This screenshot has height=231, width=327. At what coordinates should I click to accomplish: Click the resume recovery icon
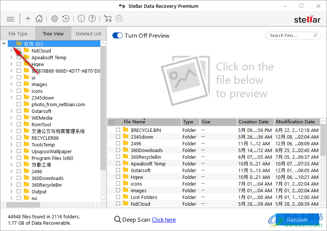pyautogui.click(x=66, y=19)
